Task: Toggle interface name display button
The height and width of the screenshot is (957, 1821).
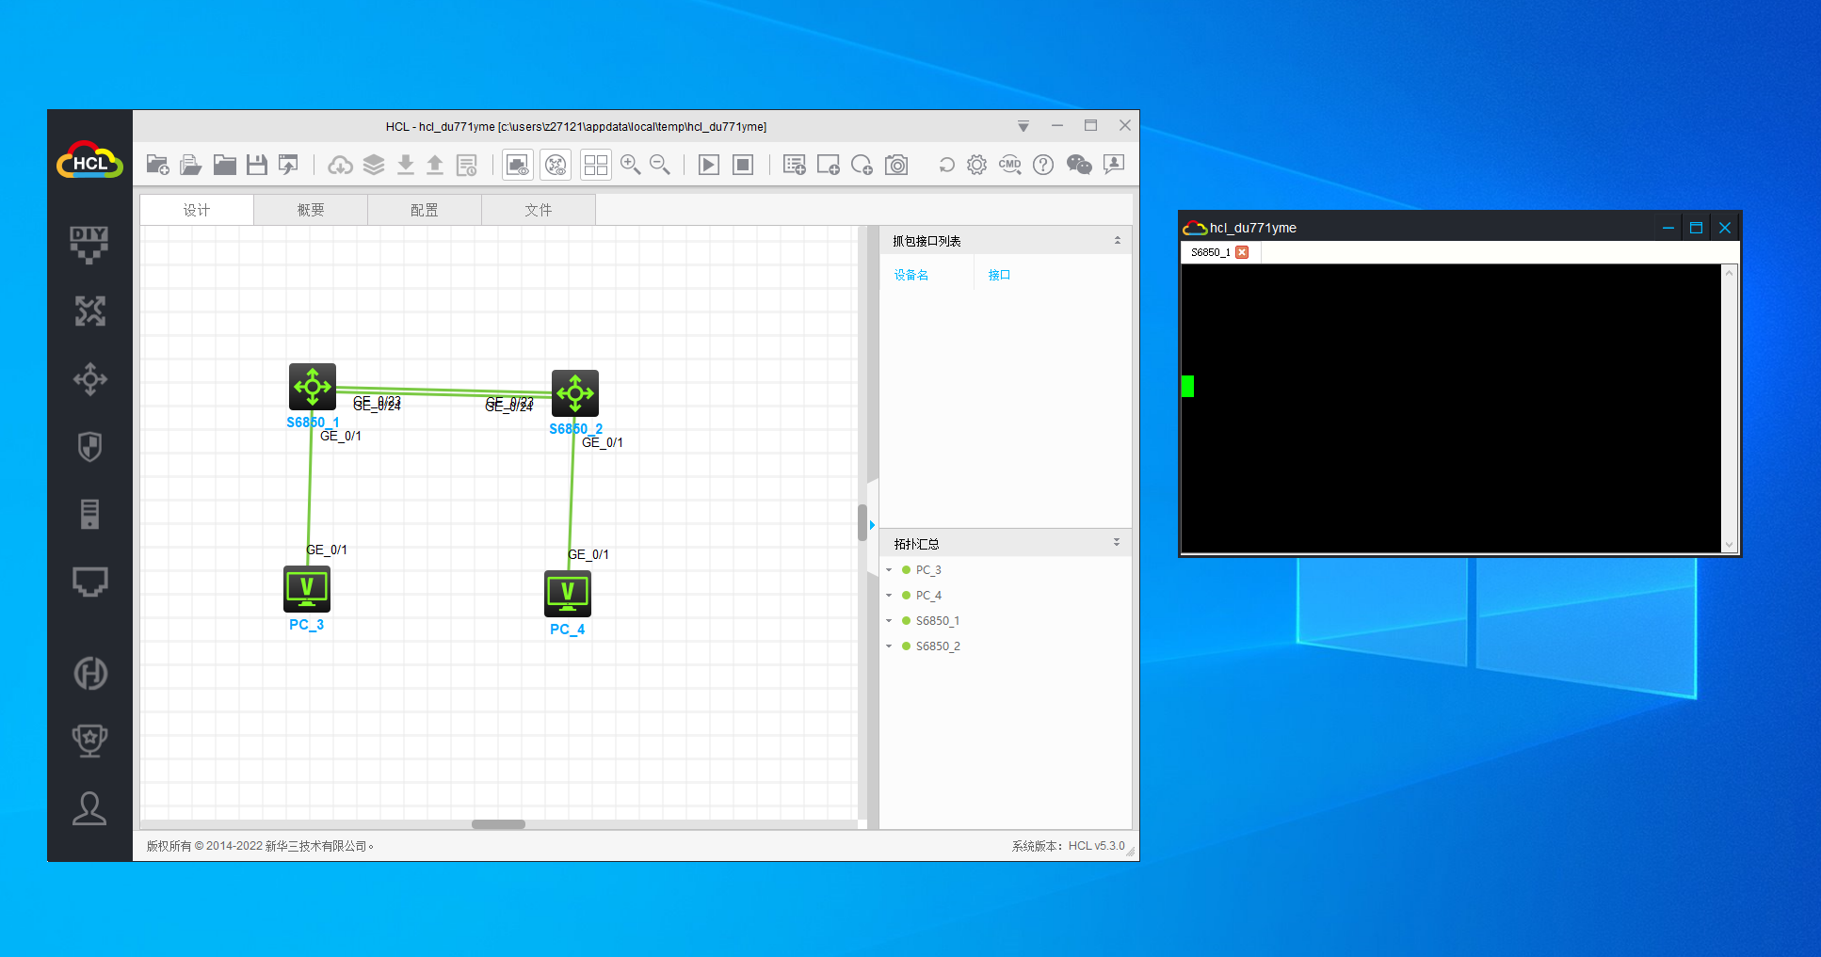Action: coord(517,165)
